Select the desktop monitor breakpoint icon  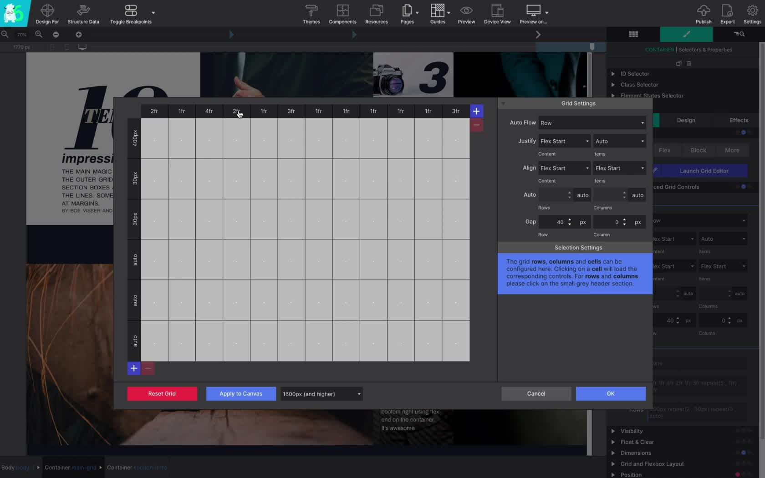click(x=82, y=47)
